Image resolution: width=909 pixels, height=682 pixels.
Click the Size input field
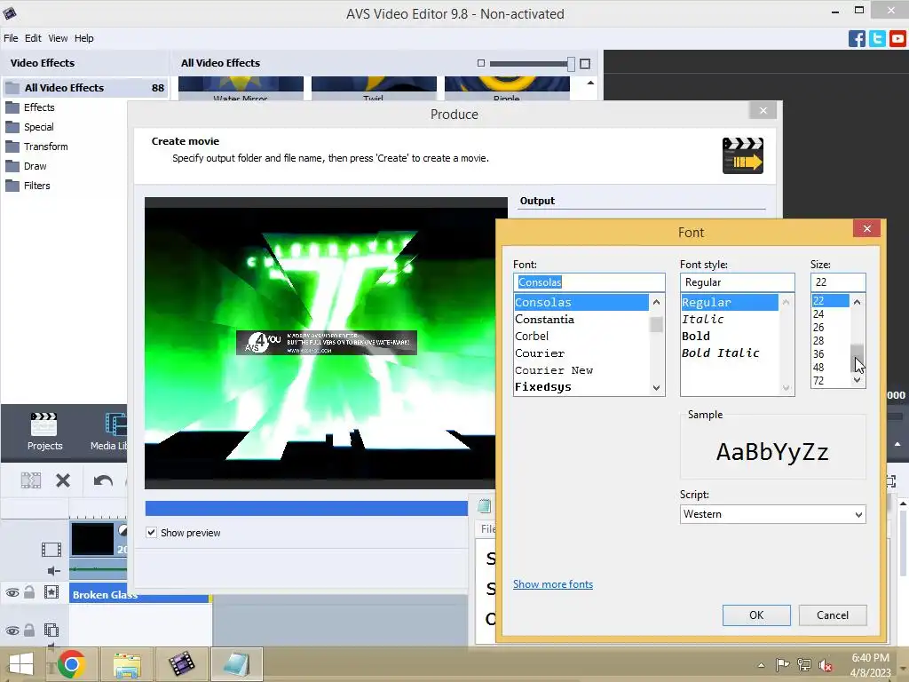838,282
